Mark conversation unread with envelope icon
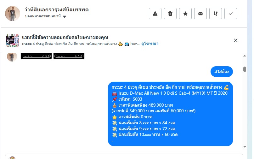Screen dimensions: 254x159 click(x=200, y=14)
